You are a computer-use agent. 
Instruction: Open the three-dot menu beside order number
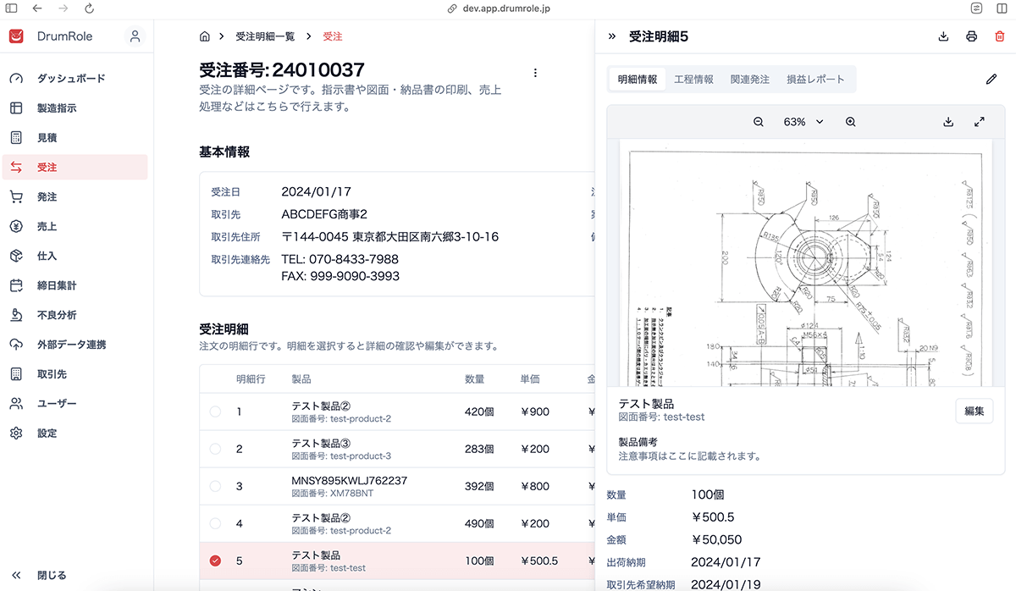point(535,73)
